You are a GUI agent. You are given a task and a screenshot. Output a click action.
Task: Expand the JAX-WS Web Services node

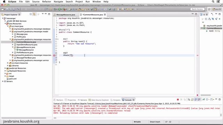click(x=5, y=21)
